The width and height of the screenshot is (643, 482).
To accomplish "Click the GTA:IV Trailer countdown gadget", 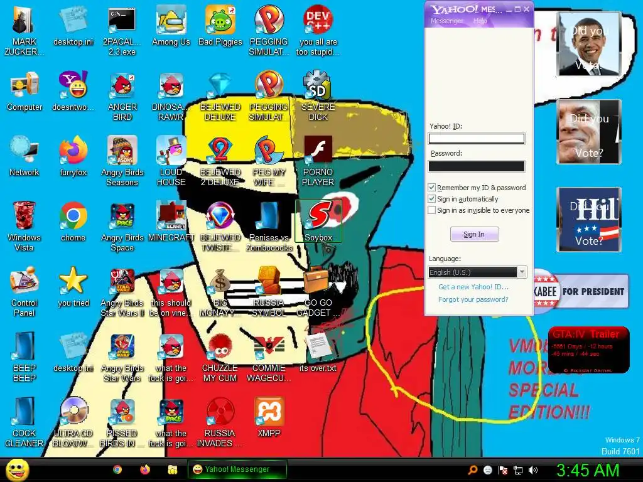I will [588, 350].
